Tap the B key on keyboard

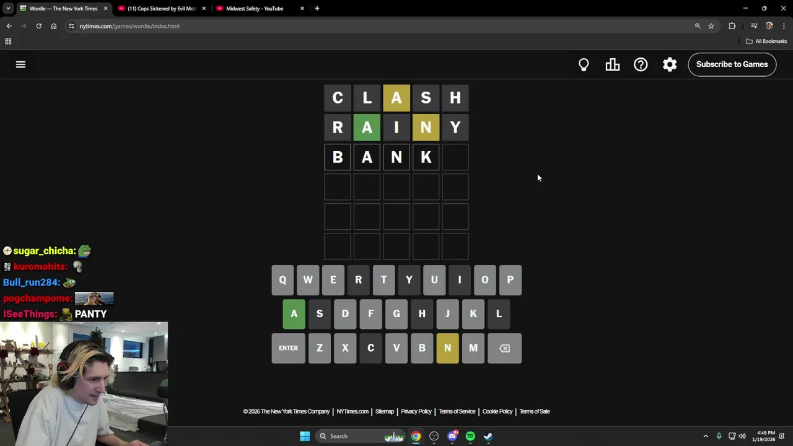point(422,348)
